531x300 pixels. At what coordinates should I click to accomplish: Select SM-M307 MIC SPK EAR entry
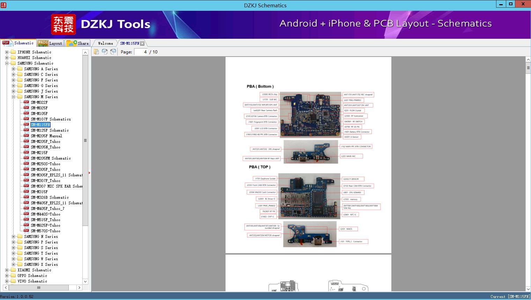[x=57, y=186]
